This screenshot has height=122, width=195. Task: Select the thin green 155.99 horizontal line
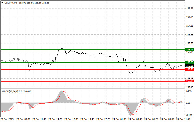click(93, 62)
